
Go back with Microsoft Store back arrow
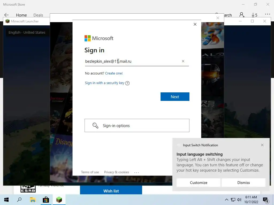coord(6,15)
